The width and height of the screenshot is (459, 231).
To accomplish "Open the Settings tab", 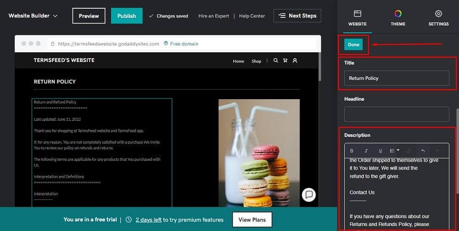I will [438, 18].
